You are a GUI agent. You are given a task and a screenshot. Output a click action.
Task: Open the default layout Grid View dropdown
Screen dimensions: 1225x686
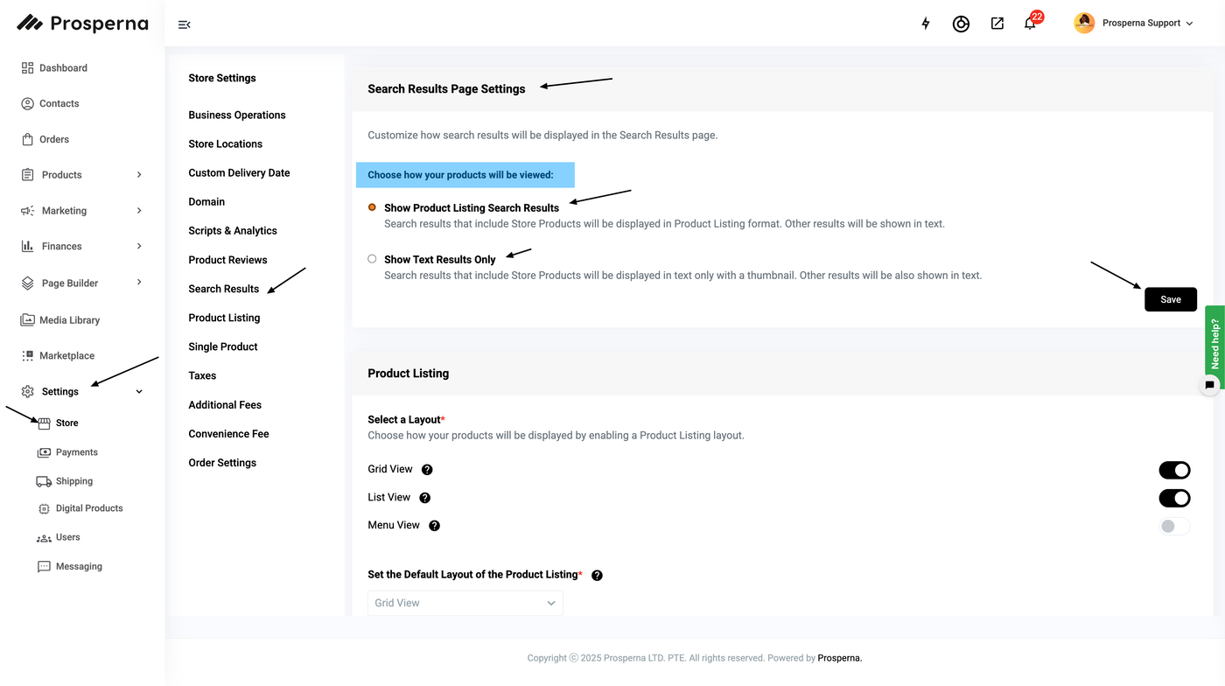point(465,603)
